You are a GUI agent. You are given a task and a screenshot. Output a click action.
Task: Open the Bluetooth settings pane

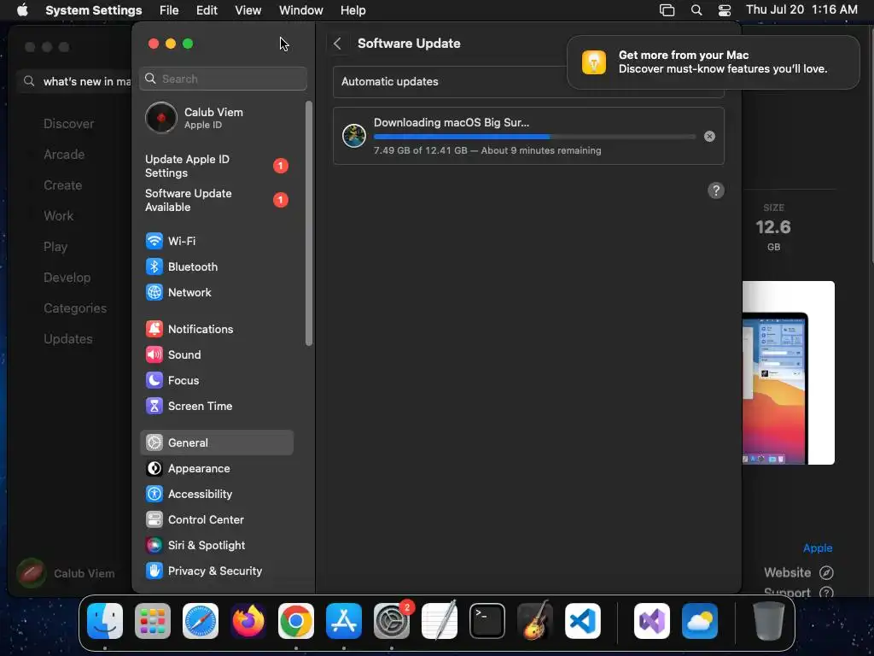click(216, 266)
